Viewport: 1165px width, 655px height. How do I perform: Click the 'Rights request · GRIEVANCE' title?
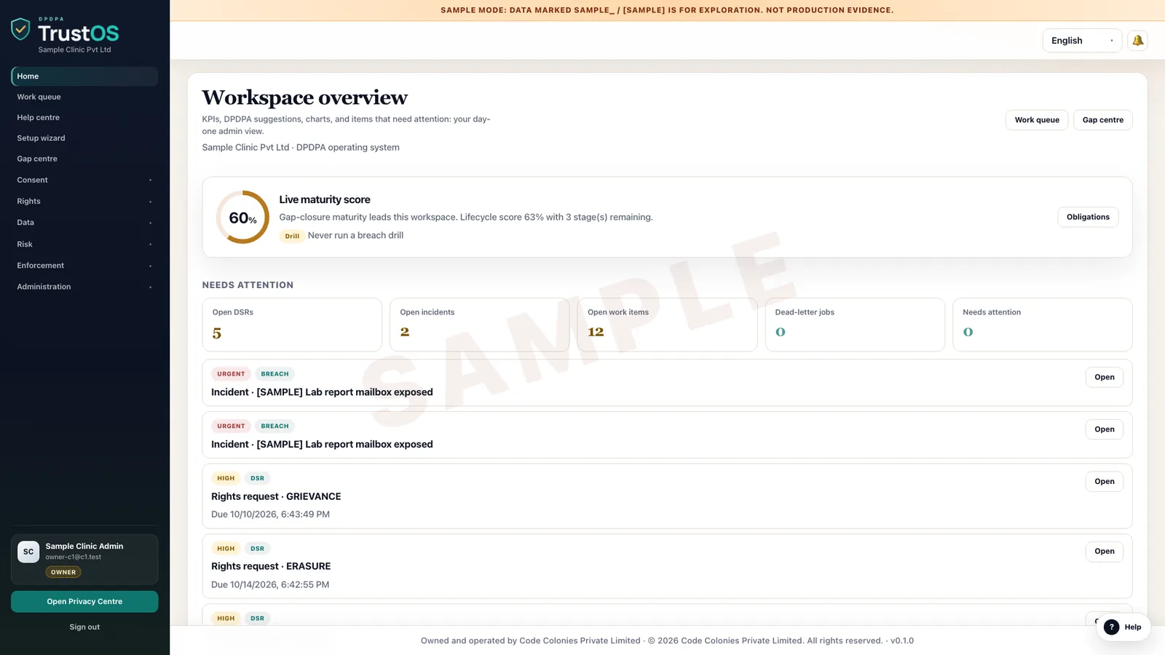[x=276, y=496]
